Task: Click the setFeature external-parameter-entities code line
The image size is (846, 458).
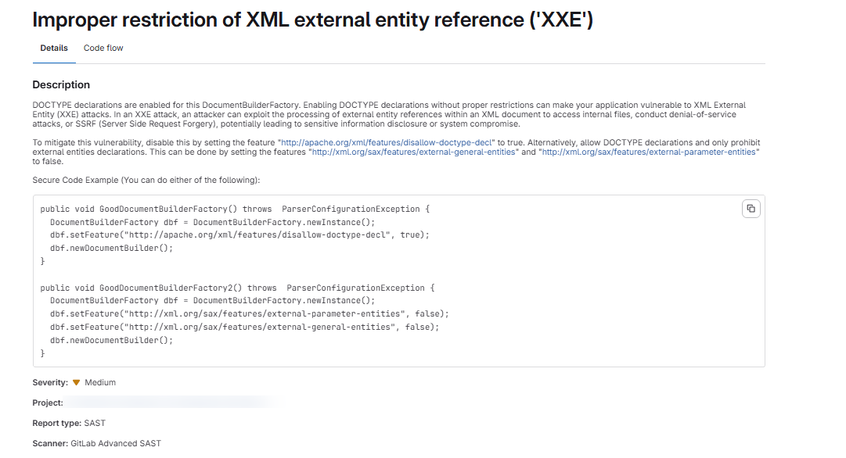Action: pos(250,313)
